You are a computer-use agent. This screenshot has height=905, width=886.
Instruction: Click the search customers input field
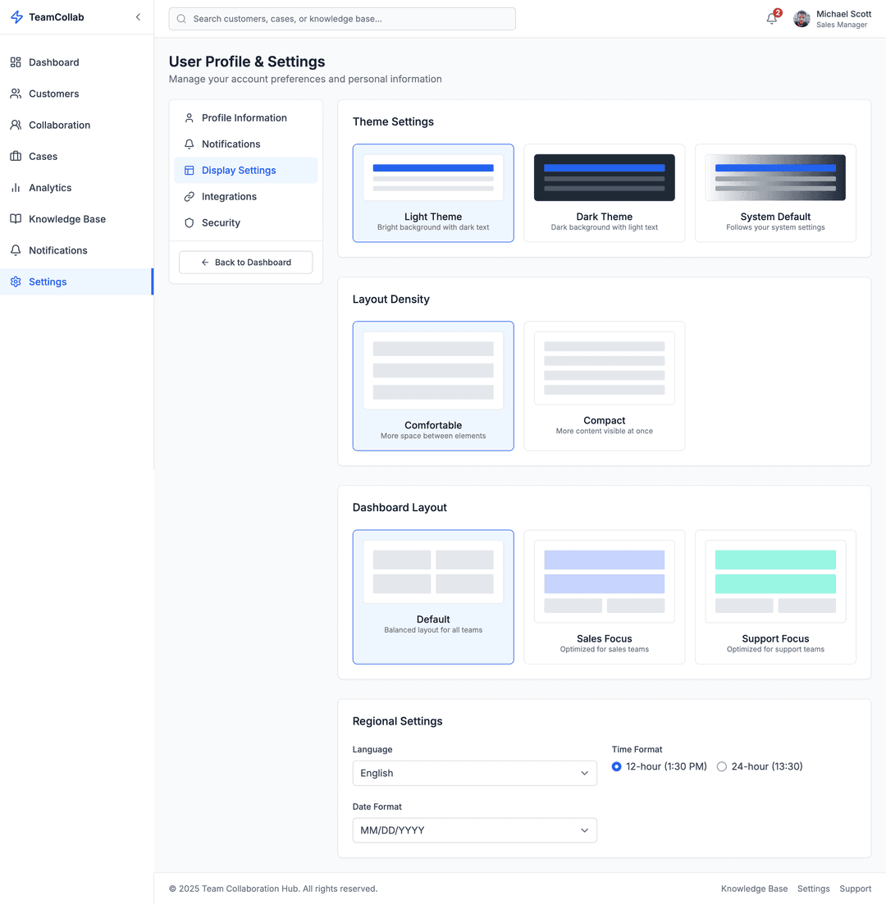coord(342,19)
